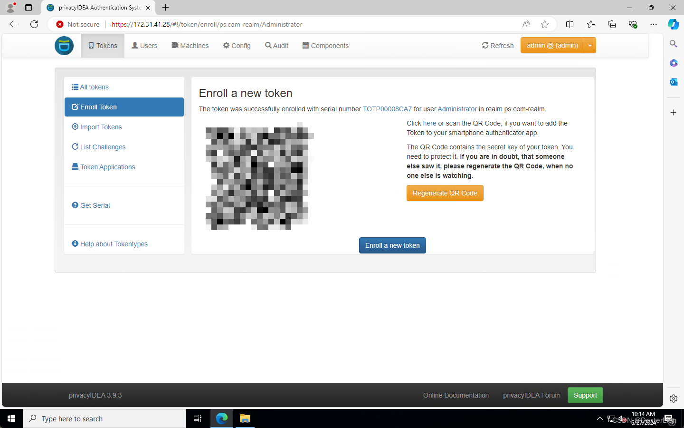This screenshot has height=428, width=684.
Task: Click the 'here' link for QR code
Action: (x=429, y=123)
